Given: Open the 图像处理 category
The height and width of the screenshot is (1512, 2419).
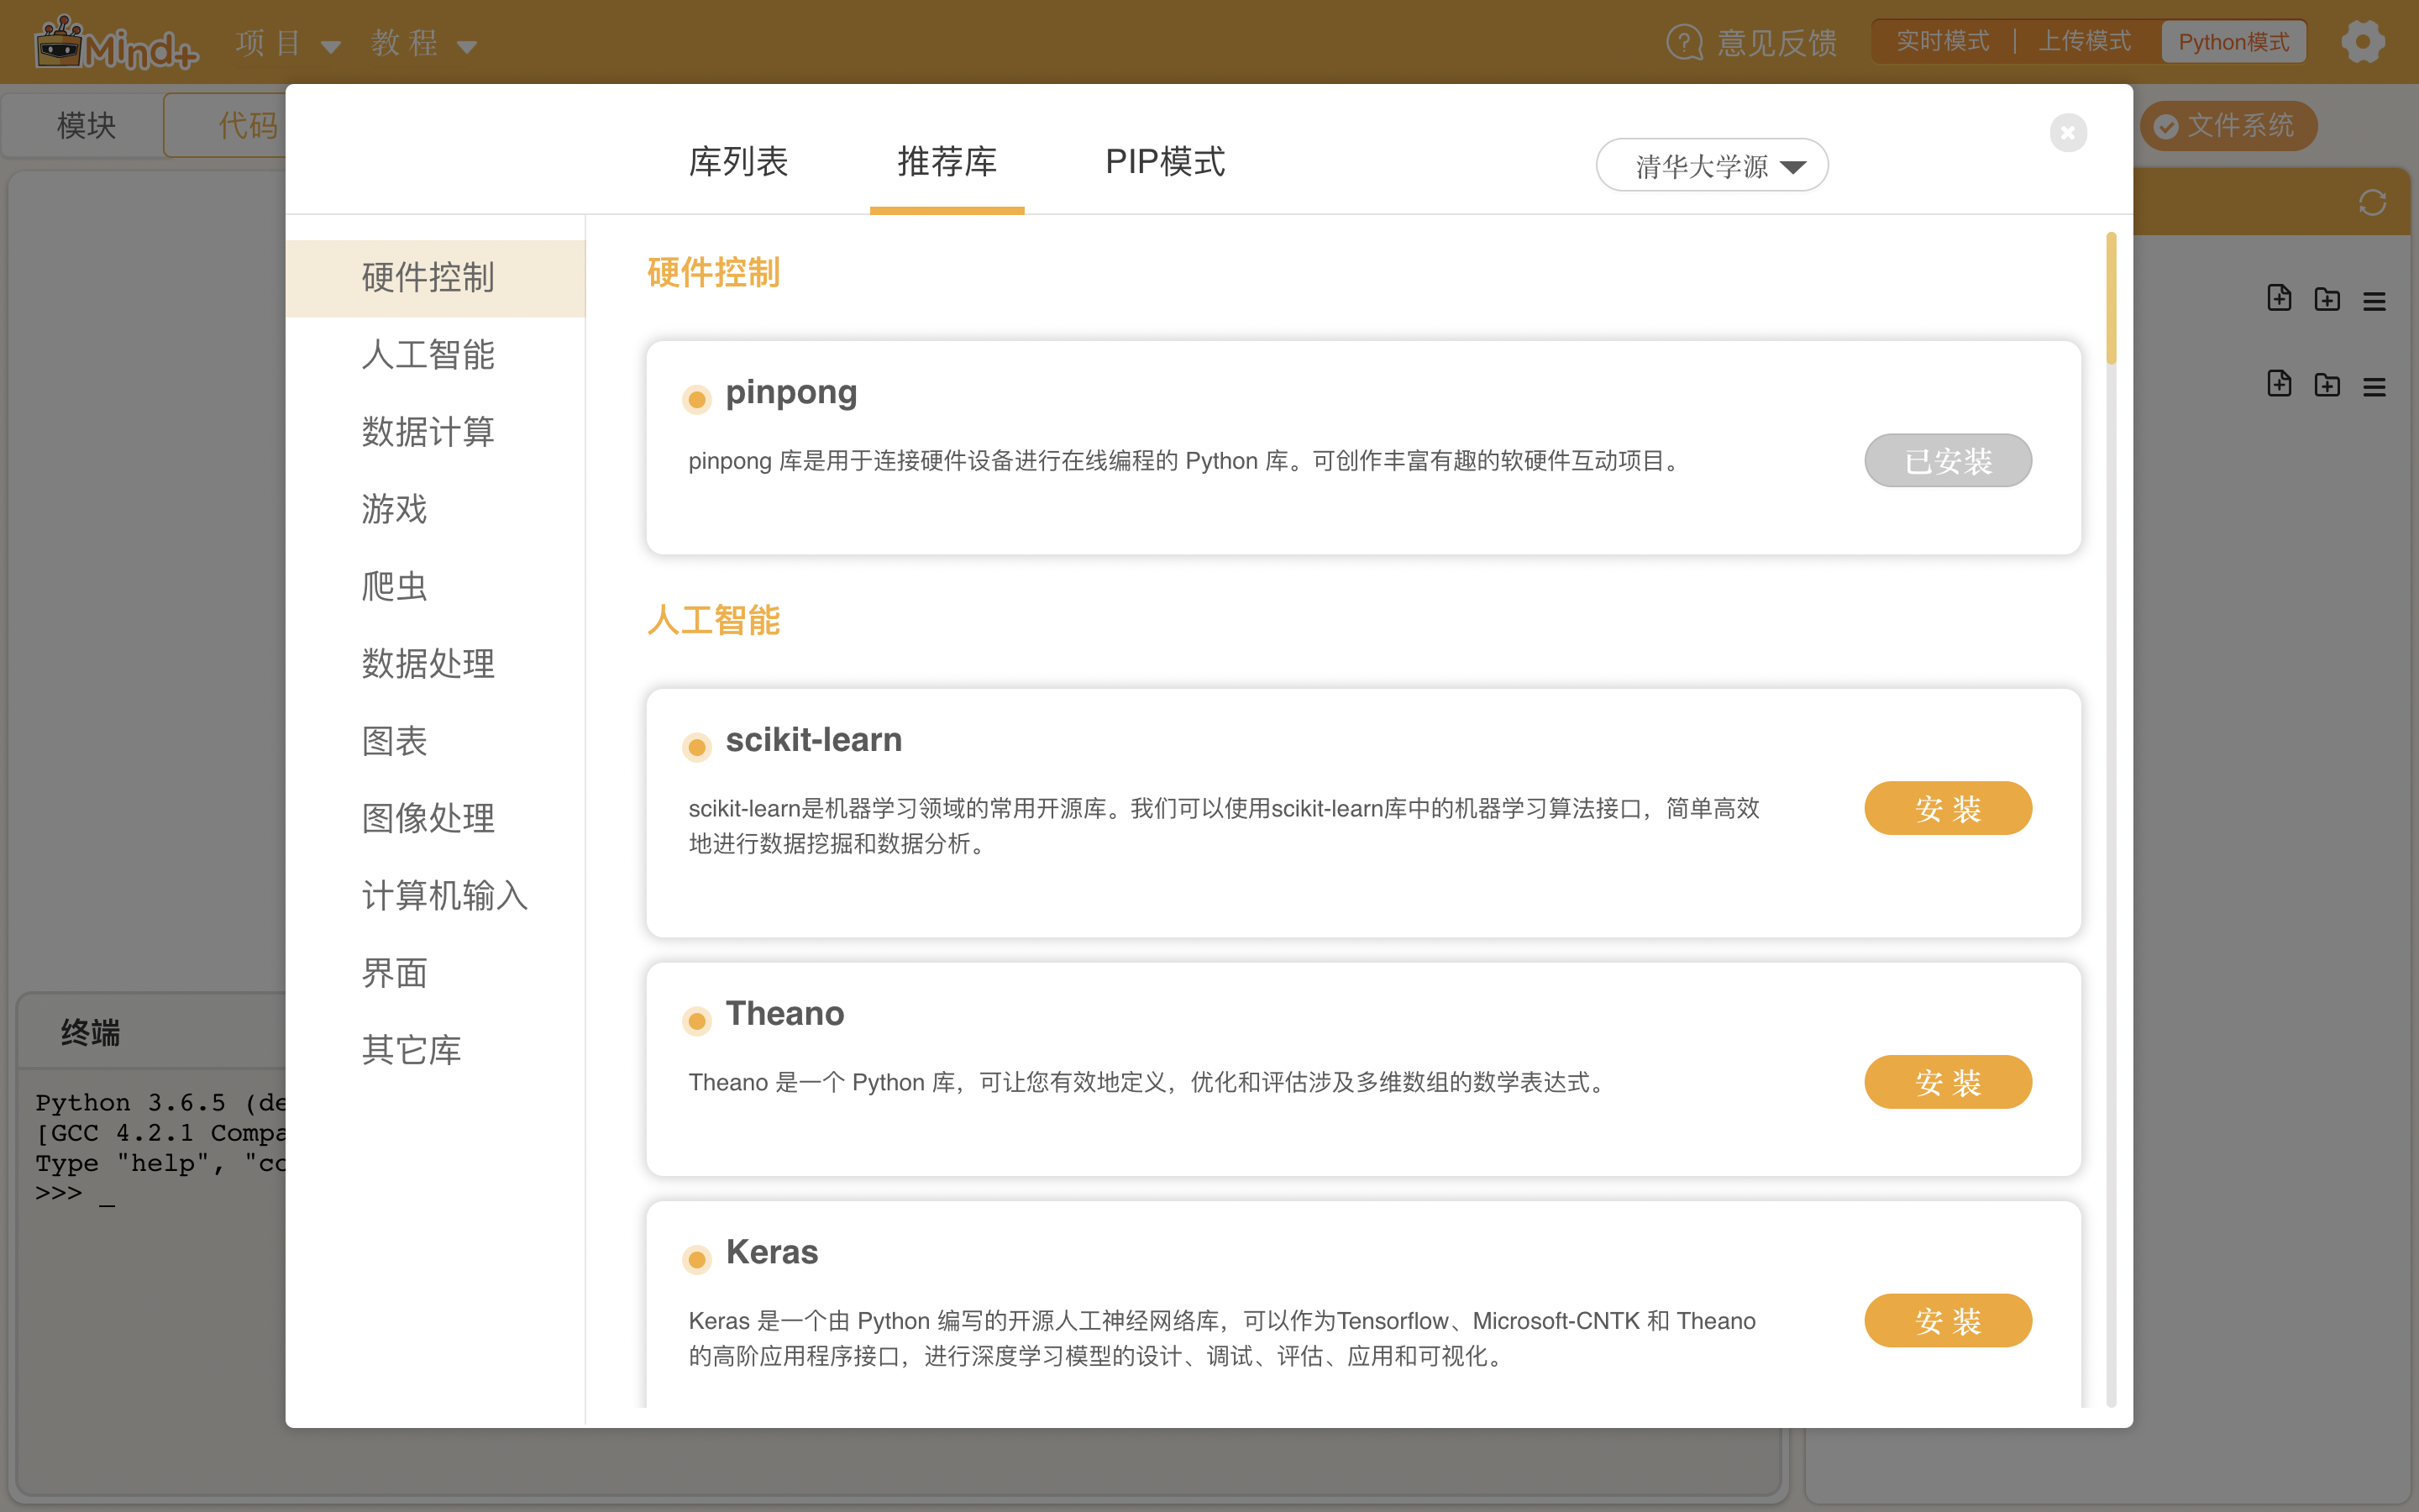Looking at the screenshot, I should 435,819.
